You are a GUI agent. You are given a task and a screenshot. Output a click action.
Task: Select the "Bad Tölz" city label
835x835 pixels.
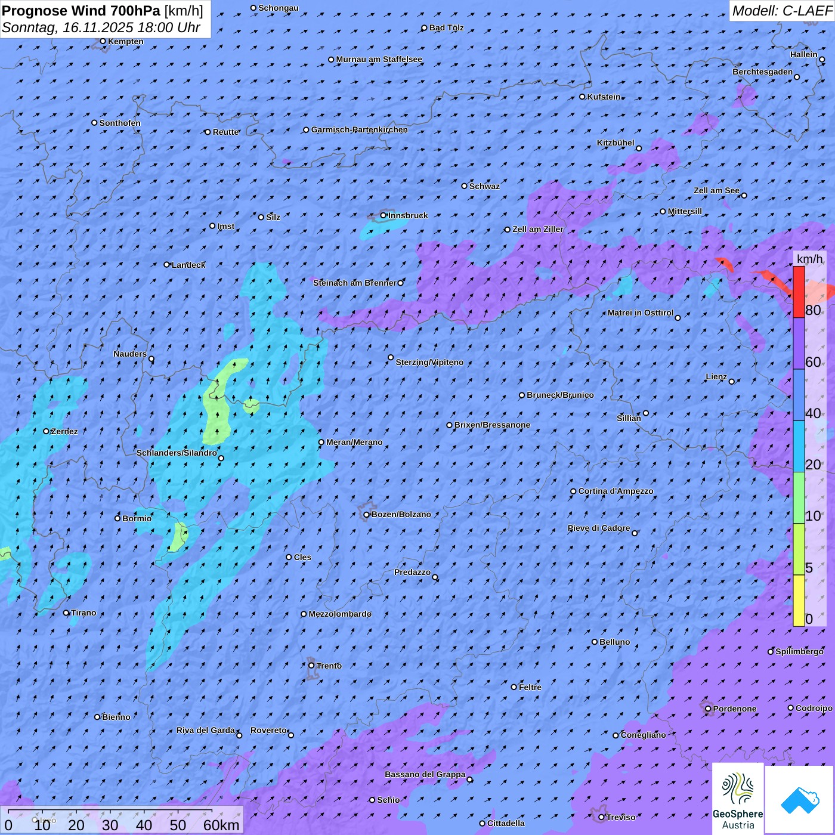[x=446, y=27]
